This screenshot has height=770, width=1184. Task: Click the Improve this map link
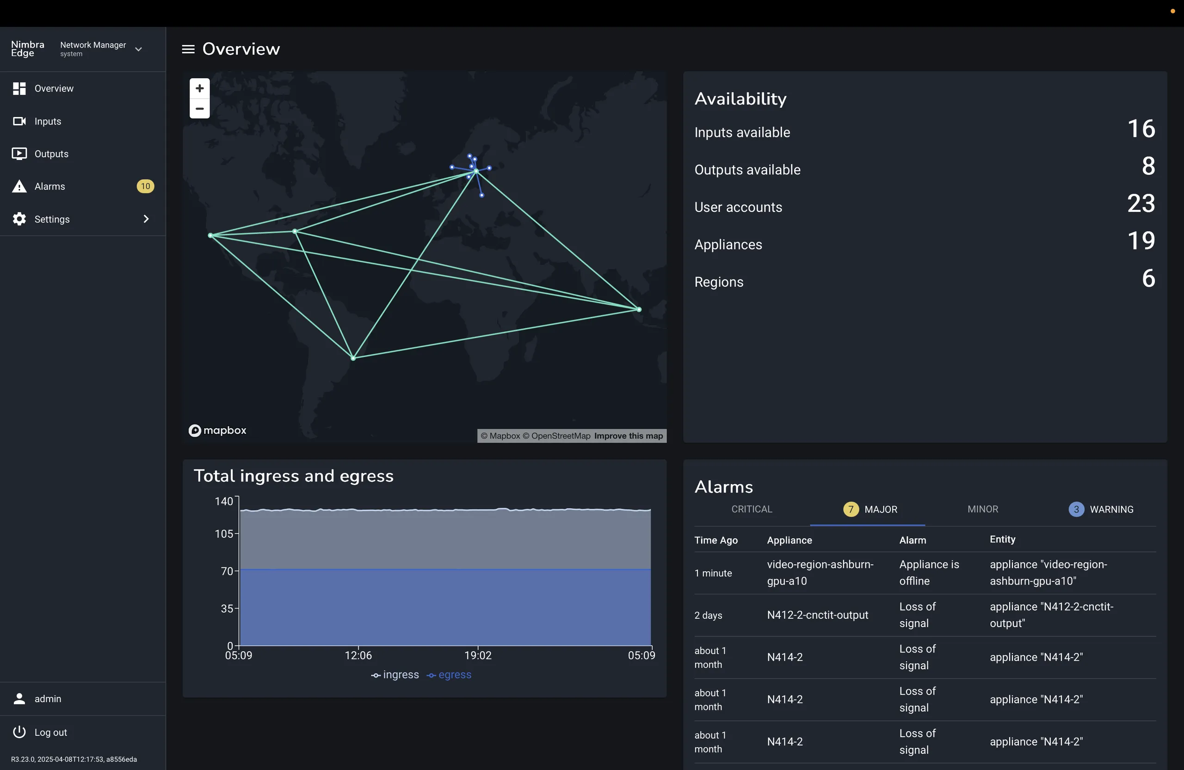pos(629,436)
